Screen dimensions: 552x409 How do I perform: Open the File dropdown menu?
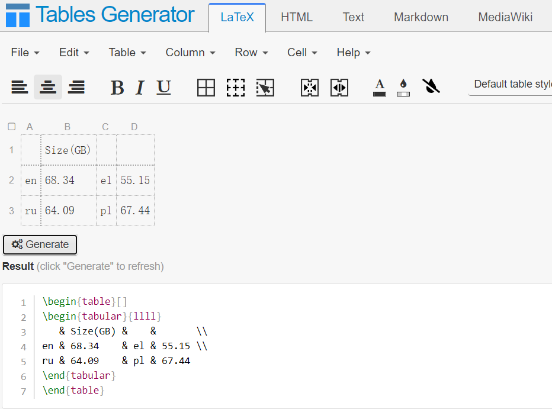(25, 53)
